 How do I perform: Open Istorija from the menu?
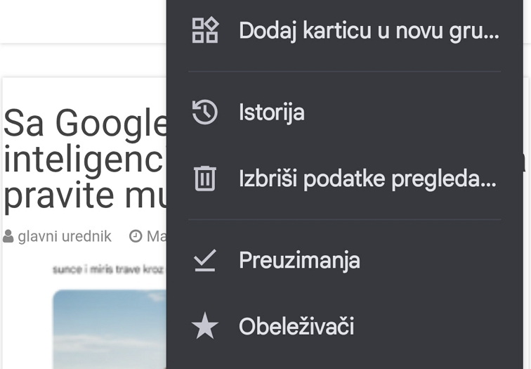point(271,112)
